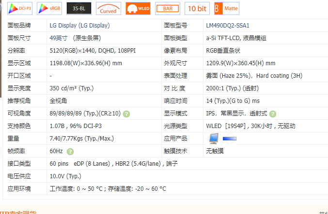Click color support 1.07B, 96% DCI-P3
The width and height of the screenshot is (328, 214).
tap(76, 126)
